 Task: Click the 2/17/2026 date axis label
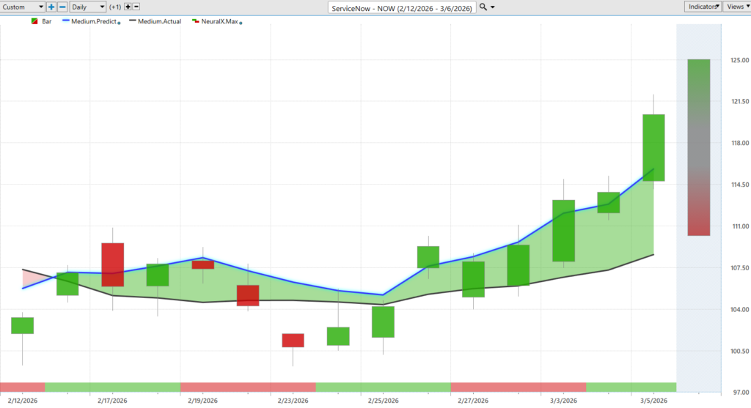(112, 401)
